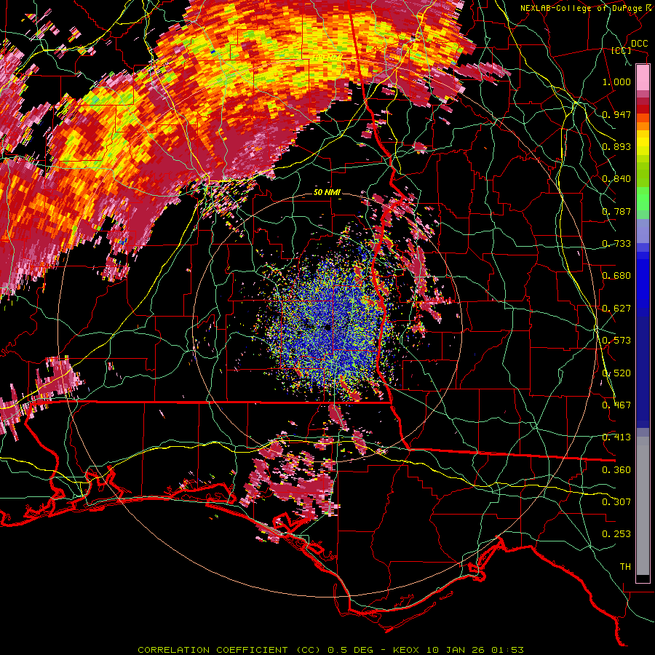Select the 0.680 legend value

[616, 276]
